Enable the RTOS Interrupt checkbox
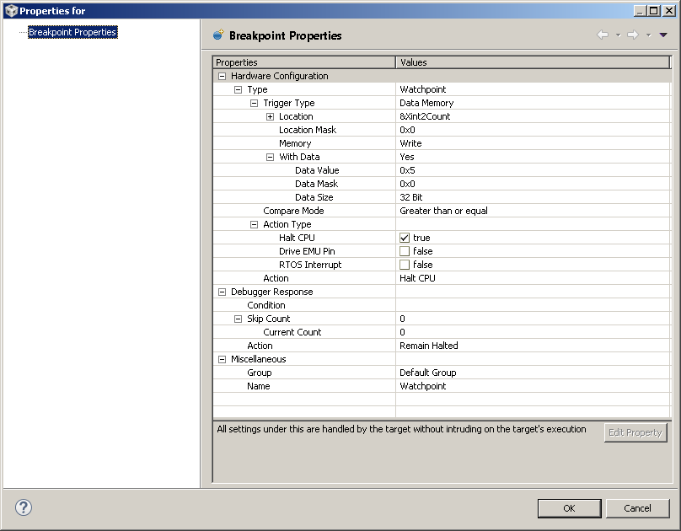Viewport: 681px width, 531px height. click(x=405, y=265)
